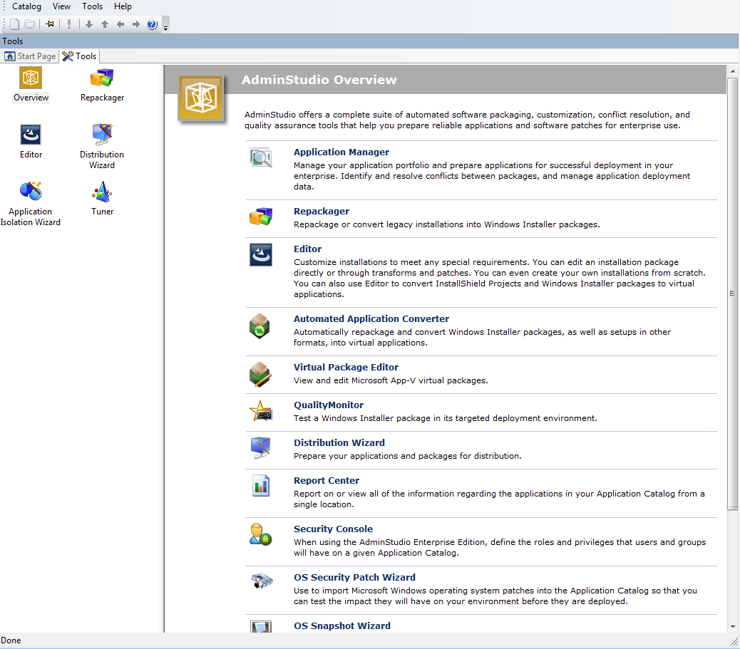Image resolution: width=740 pixels, height=649 pixels.
Task: Click the Editor icon in overview list
Action: tap(260, 255)
